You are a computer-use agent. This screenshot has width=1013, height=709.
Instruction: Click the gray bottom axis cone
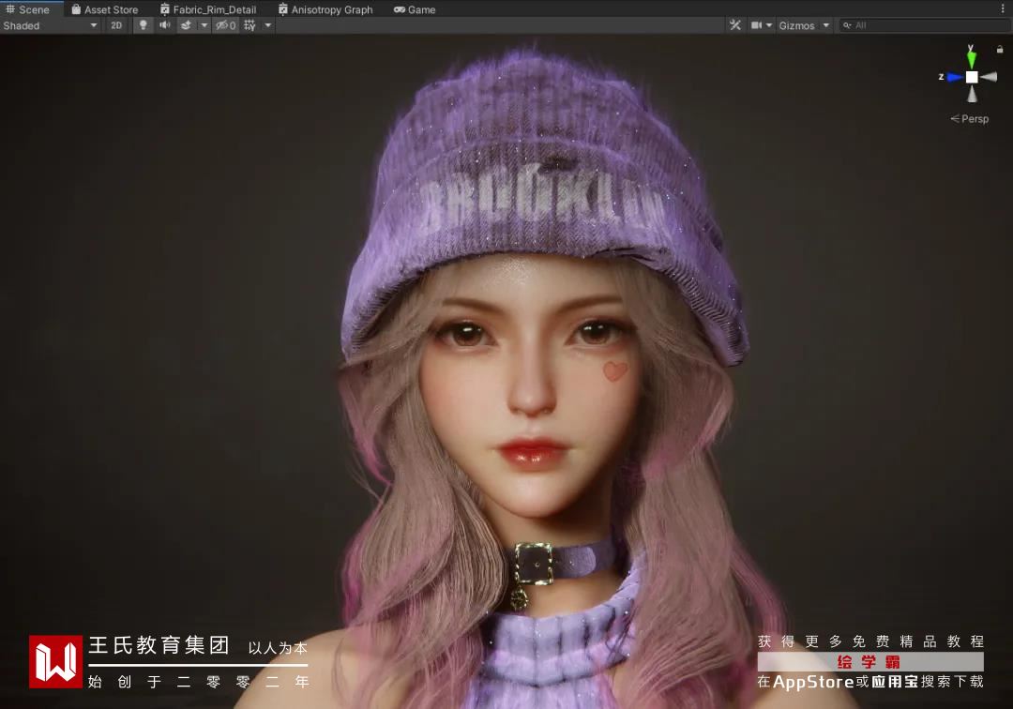[972, 95]
